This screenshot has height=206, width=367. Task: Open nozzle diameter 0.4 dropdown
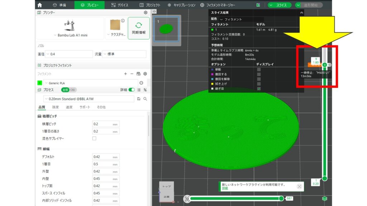point(69,54)
